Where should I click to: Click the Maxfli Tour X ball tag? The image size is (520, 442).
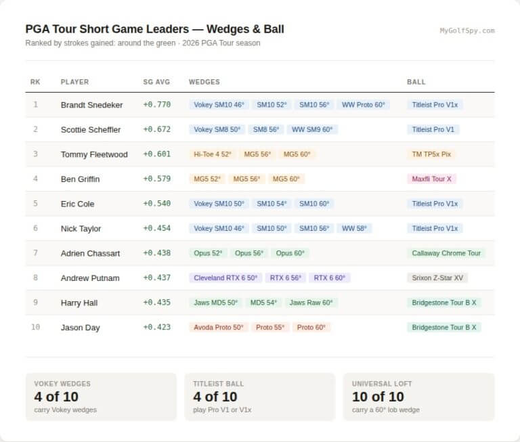431,179
